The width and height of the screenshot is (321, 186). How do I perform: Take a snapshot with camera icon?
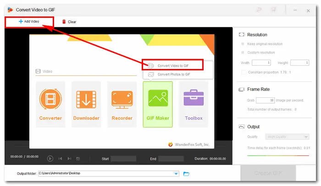[78, 159]
